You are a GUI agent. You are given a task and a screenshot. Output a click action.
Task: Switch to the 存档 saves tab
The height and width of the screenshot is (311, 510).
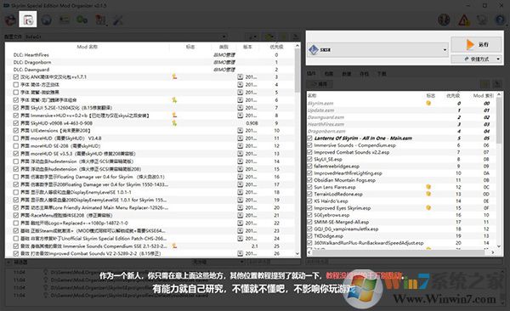pos(364,74)
